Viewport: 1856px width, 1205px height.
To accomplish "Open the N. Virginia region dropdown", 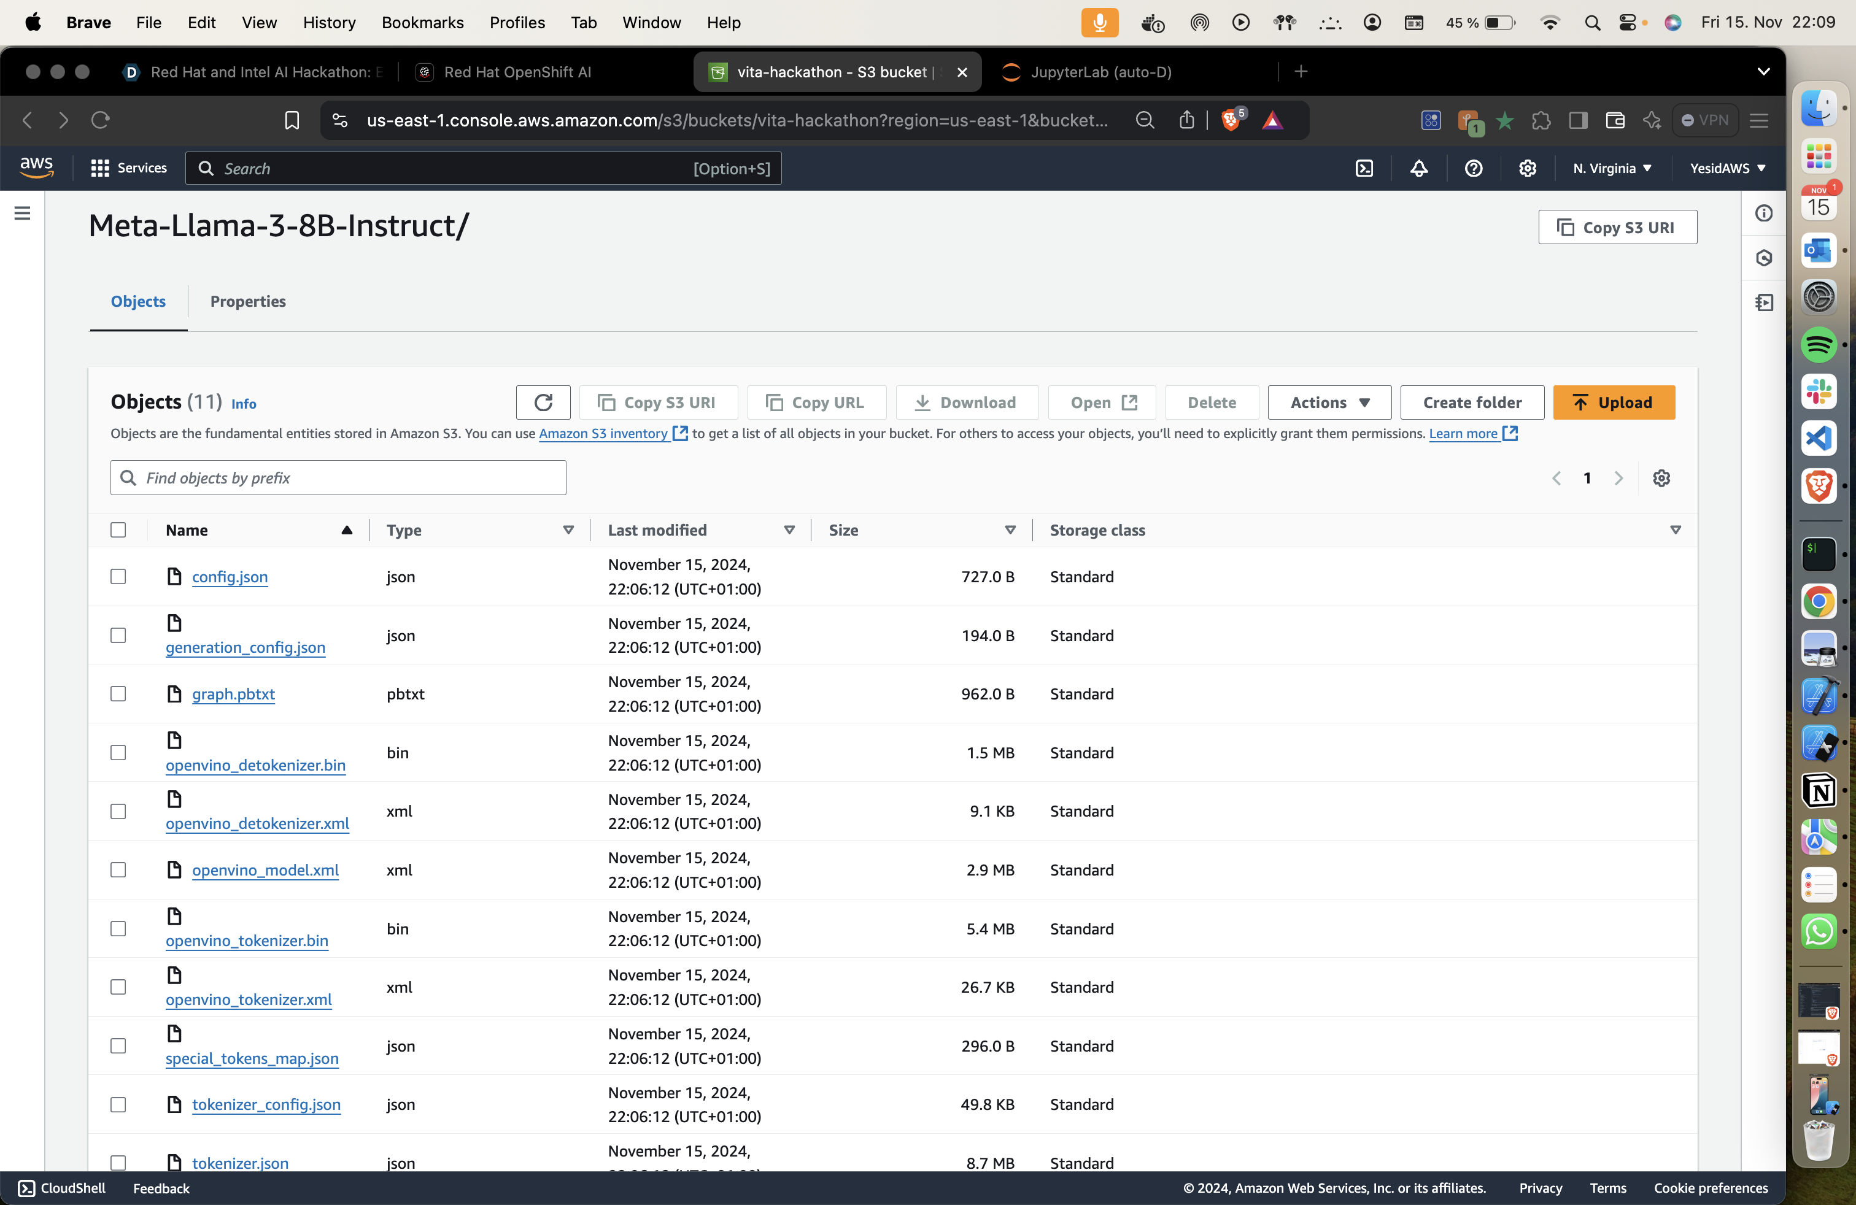I will [x=1611, y=168].
